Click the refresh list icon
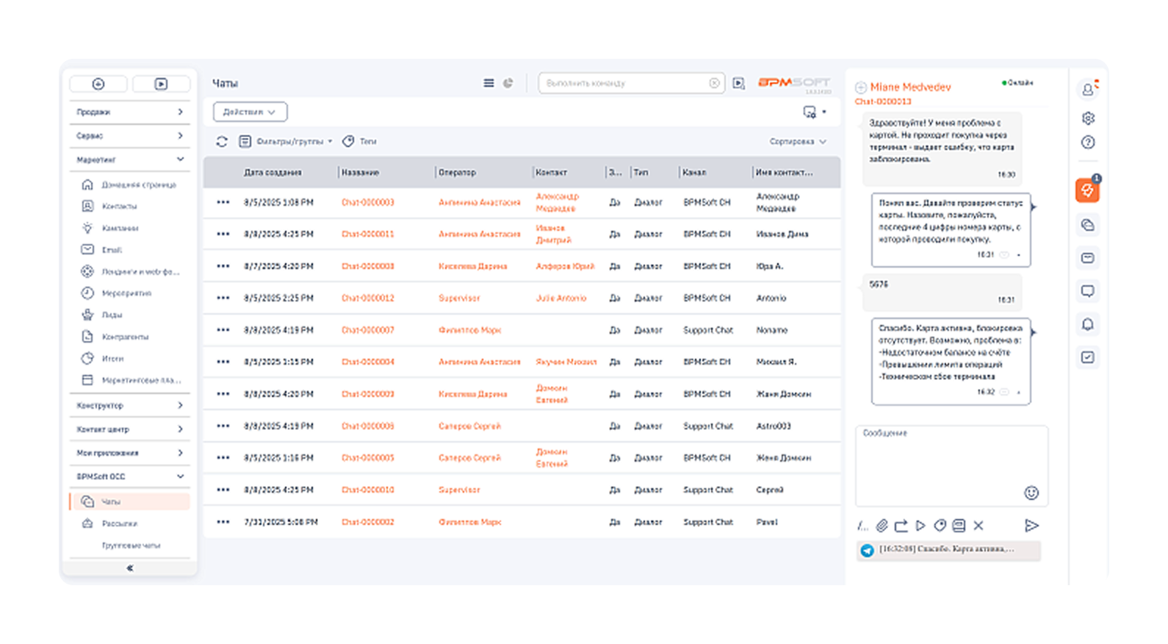Screen dimensions: 1168x644 [x=222, y=141]
